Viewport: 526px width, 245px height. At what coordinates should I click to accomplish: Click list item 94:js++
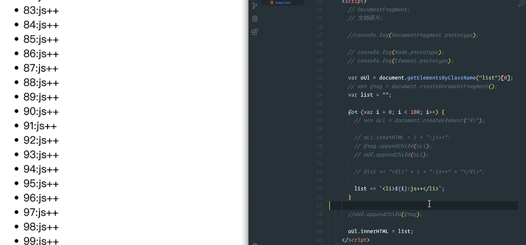[41, 169]
